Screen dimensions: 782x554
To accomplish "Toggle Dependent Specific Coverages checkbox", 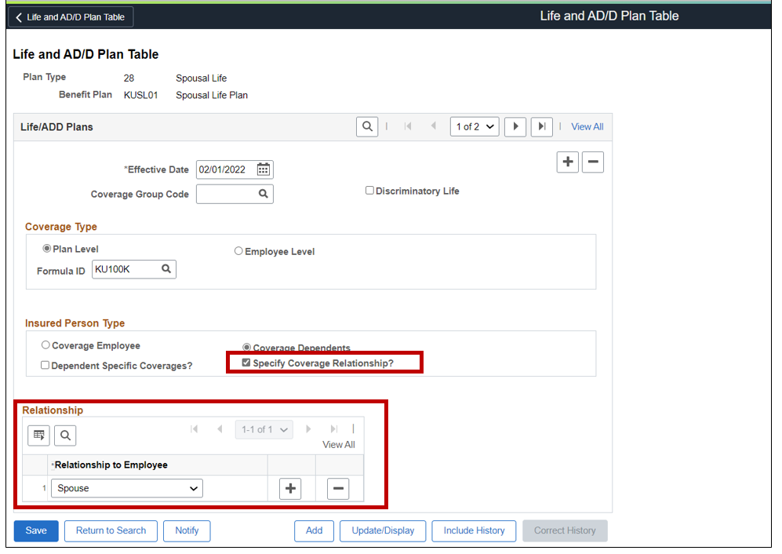I will pos(45,365).
